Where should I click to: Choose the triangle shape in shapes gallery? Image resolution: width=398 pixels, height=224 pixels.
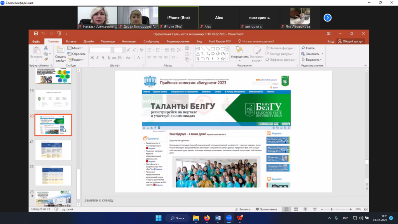tap(198, 54)
